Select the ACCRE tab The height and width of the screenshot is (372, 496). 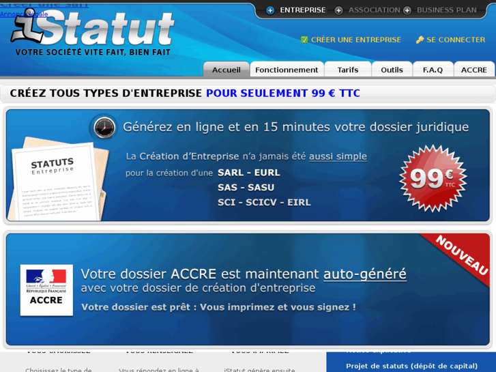pos(474,70)
